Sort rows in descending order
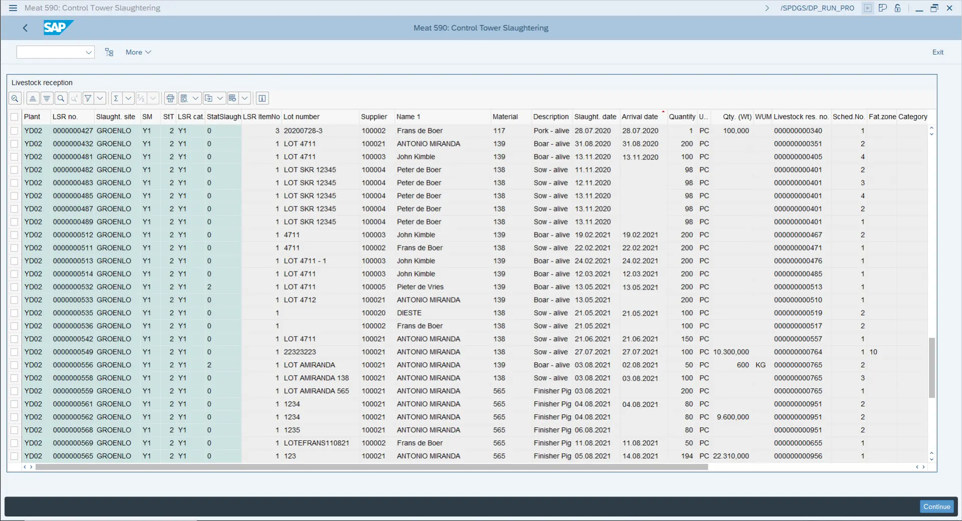This screenshot has width=962, height=521. point(47,98)
